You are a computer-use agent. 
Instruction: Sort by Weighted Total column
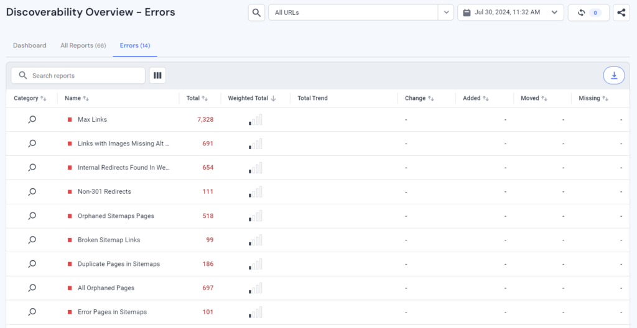coord(252,98)
